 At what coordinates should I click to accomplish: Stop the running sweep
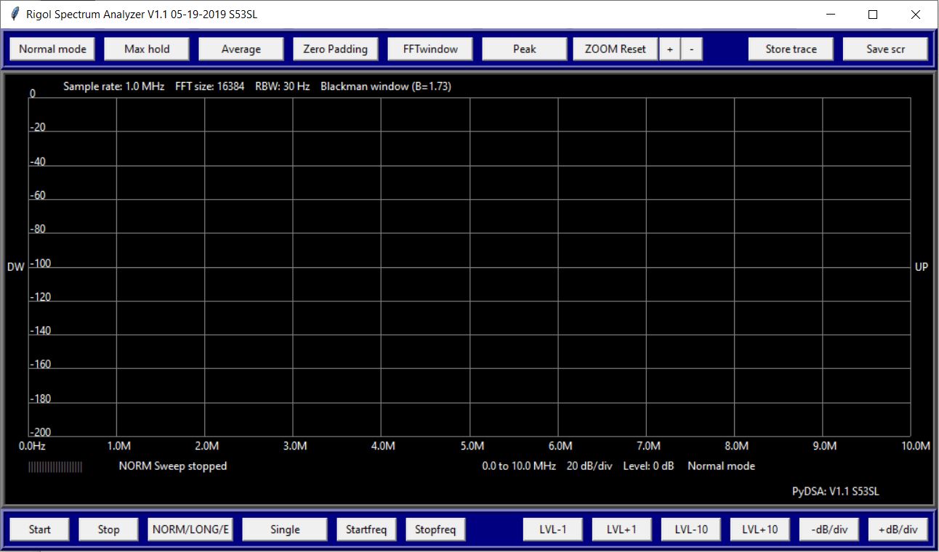108,529
